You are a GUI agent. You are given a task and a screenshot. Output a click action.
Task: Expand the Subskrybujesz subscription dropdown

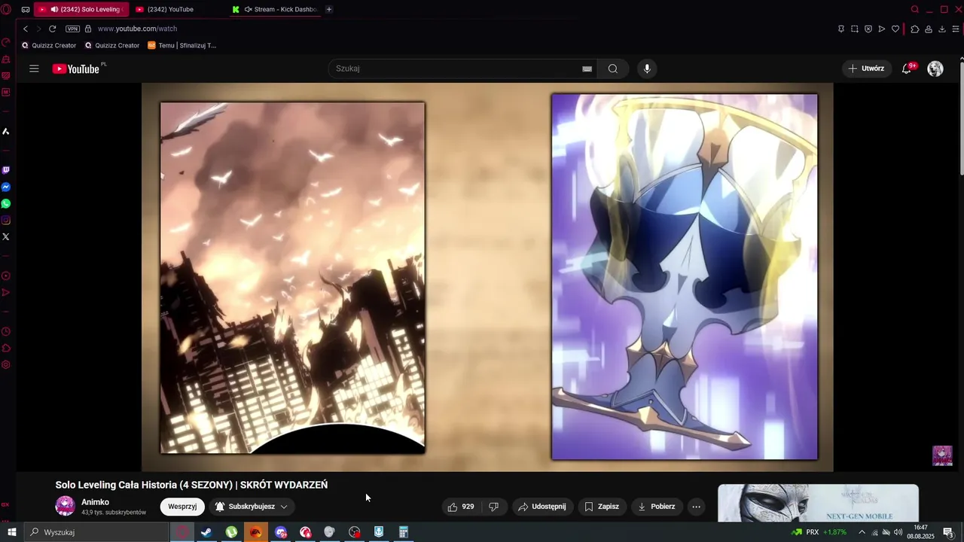coord(252,507)
